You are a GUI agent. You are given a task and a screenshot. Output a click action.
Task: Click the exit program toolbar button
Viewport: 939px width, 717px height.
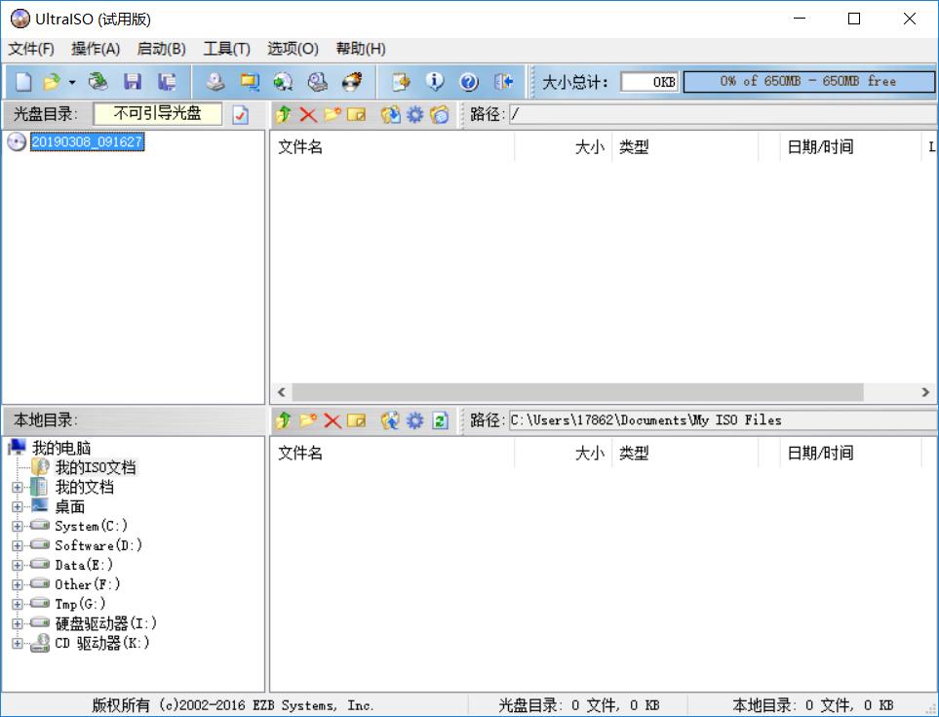(x=503, y=82)
